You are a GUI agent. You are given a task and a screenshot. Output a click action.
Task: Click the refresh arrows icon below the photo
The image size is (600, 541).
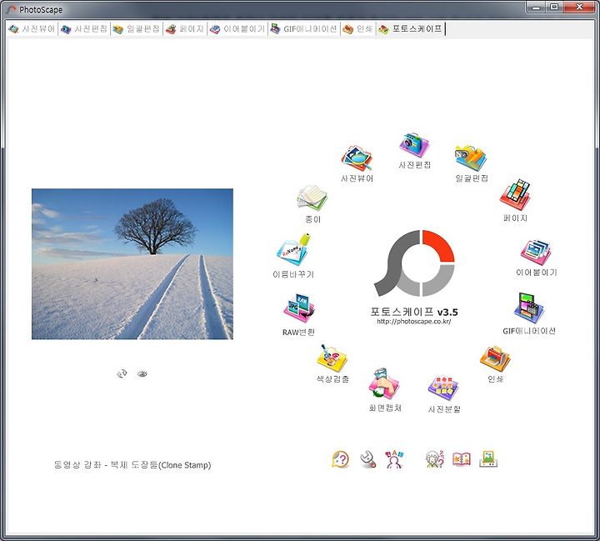point(122,373)
